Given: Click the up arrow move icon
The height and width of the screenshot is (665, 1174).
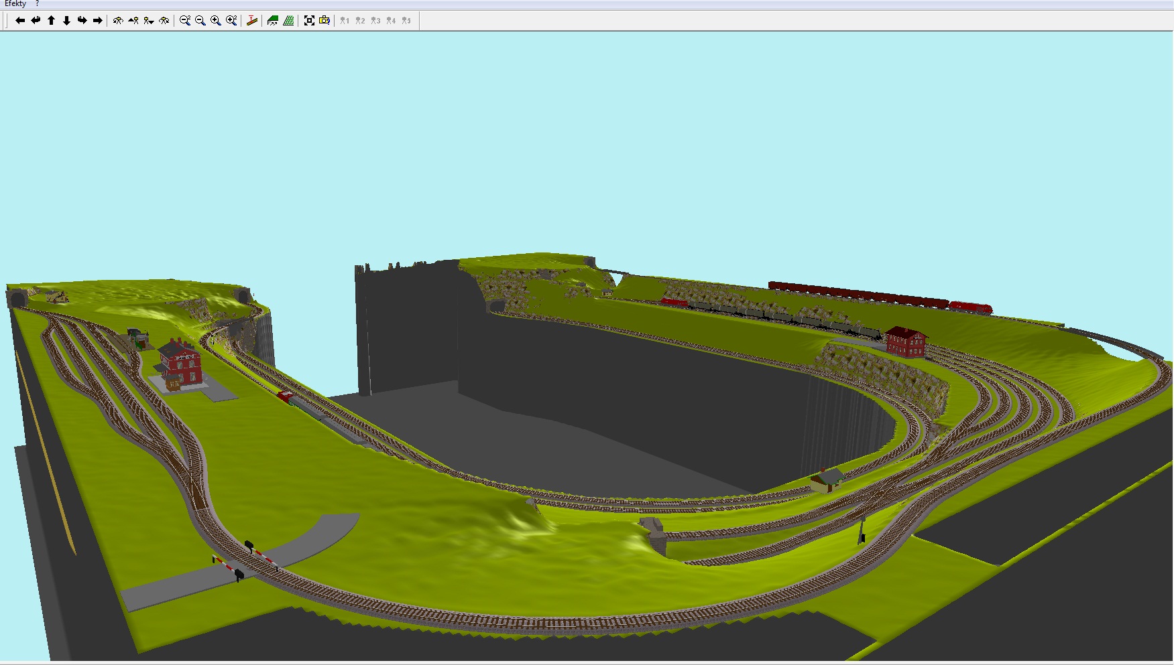Looking at the screenshot, I should click(51, 21).
